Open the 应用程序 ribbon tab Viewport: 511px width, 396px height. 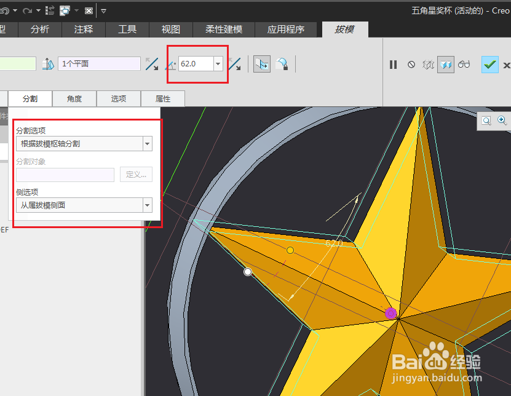pyautogui.click(x=286, y=30)
